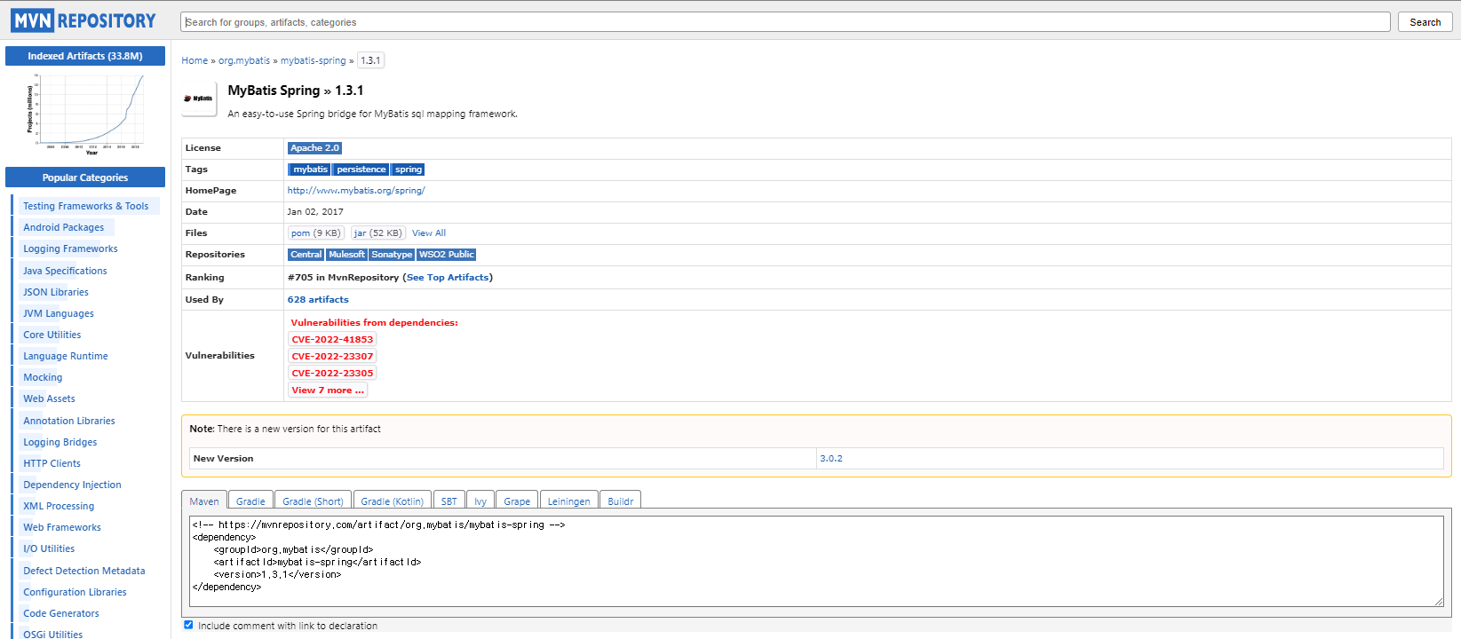Screen dimensions: 1461x639
Task: Click the spring tag
Action: click(409, 170)
